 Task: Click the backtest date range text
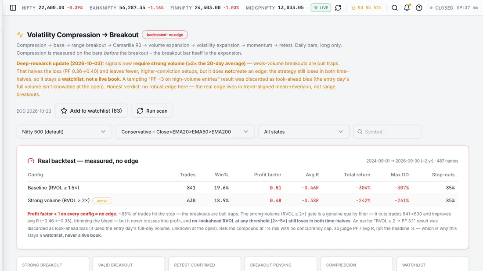coord(412,161)
